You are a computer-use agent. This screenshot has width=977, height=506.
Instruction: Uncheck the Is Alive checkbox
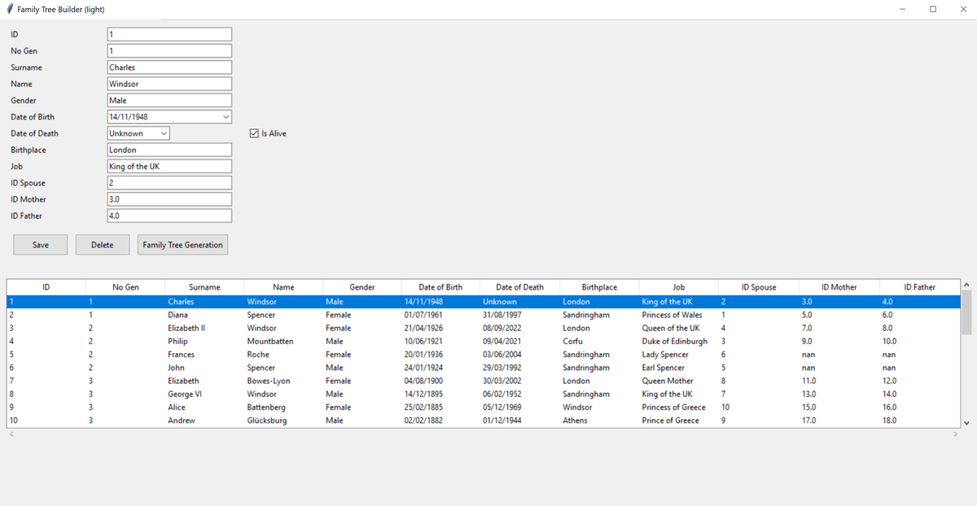(x=254, y=133)
